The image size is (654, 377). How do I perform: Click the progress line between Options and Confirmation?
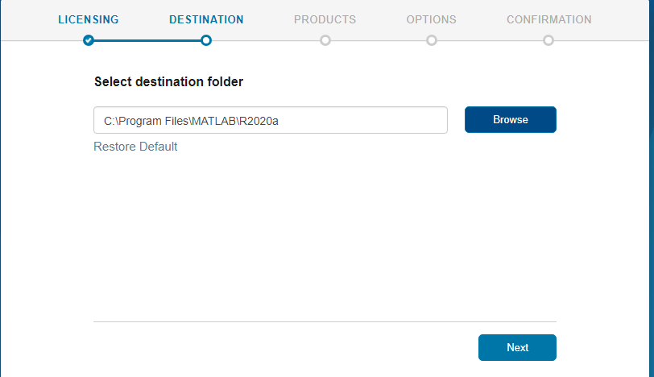(490, 40)
